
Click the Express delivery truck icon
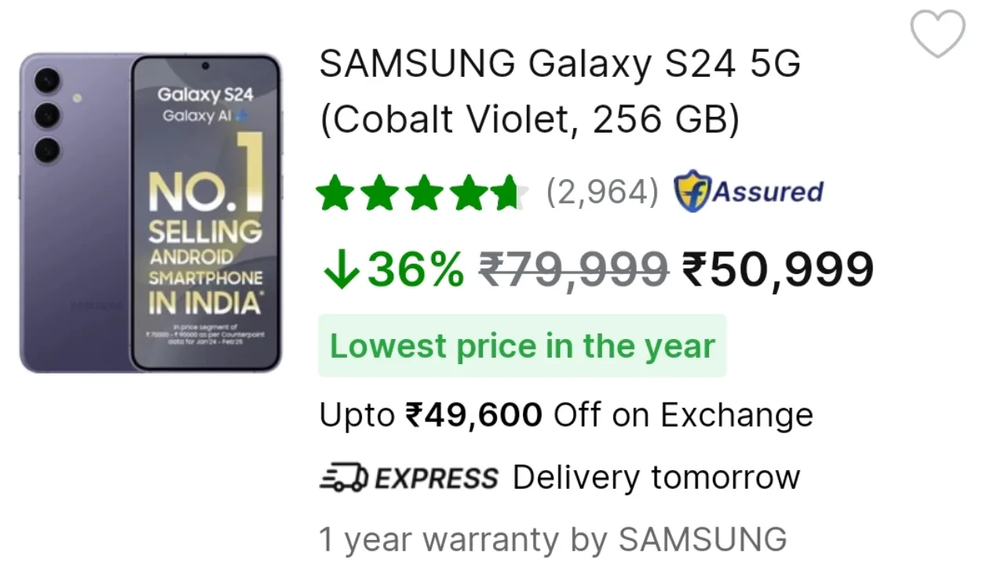(343, 477)
